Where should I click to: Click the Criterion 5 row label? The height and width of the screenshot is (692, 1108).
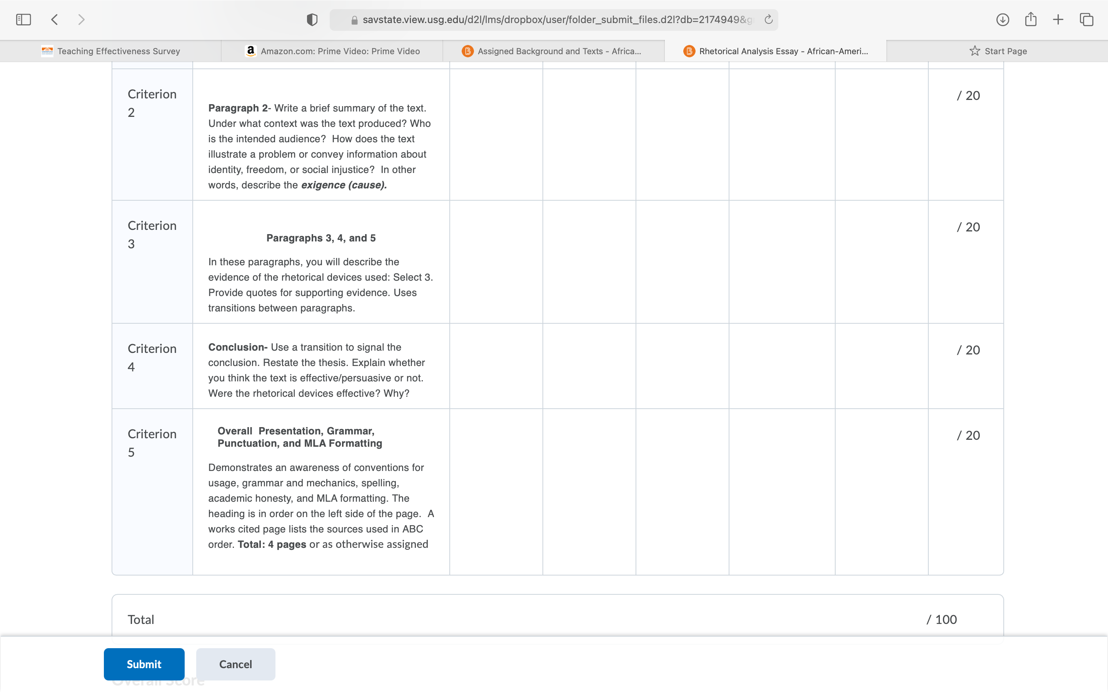point(152,443)
